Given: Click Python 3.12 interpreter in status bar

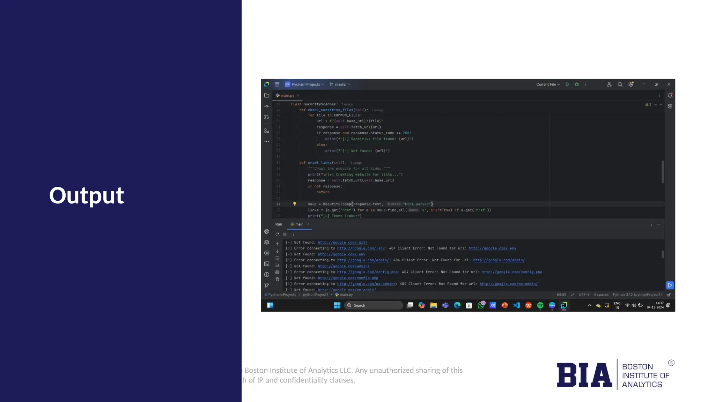Looking at the screenshot, I should [637, 295].
